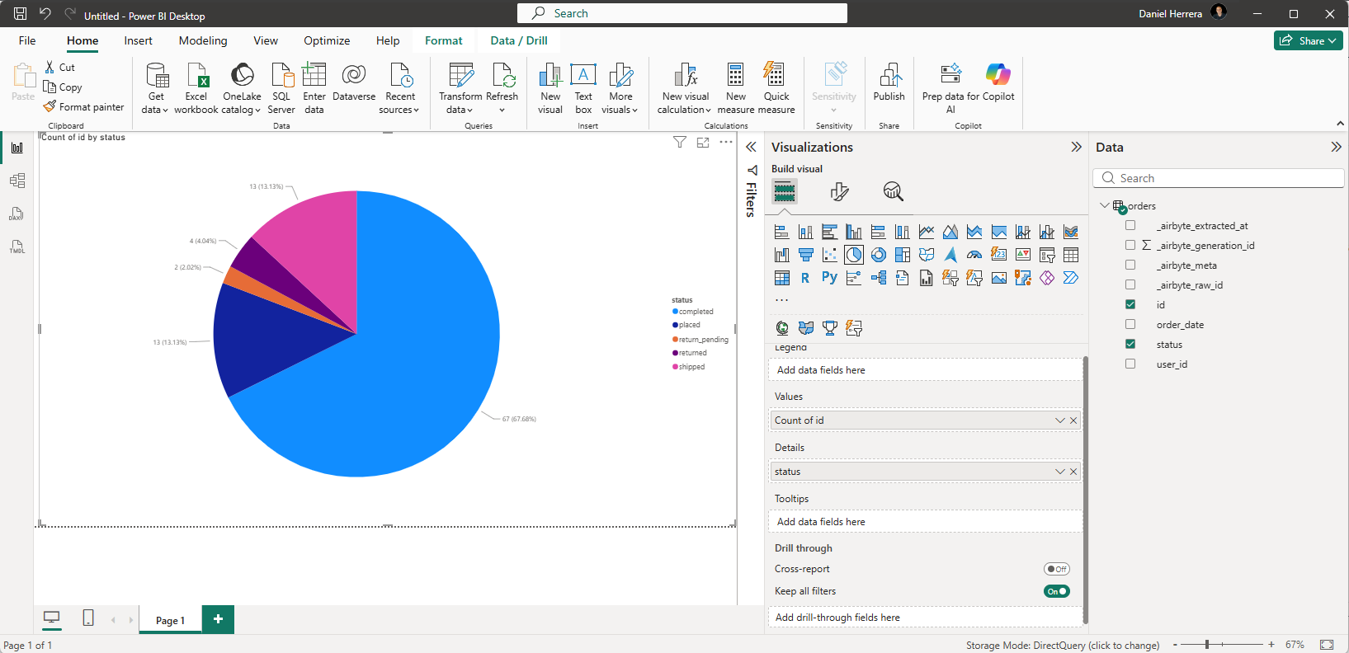Click Storage Mode: DirectQuery status text

(1063, 645)
